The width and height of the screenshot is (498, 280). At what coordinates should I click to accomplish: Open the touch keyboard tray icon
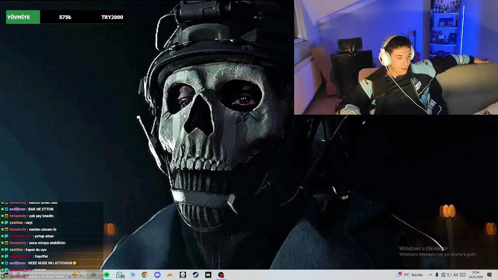(x=463, y=275)
